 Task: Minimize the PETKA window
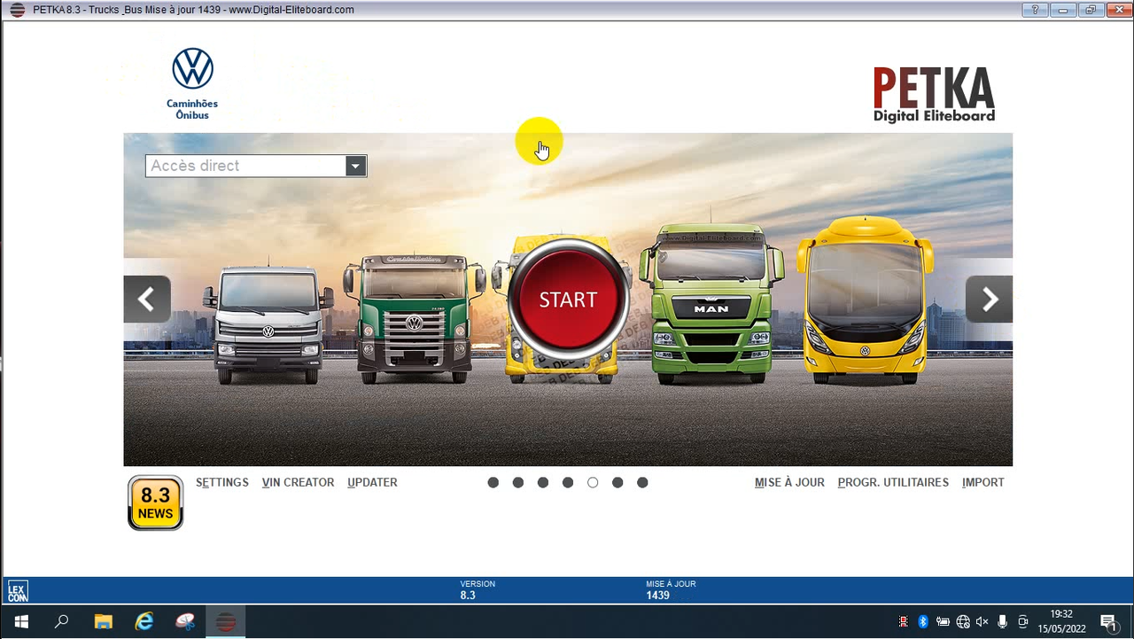coord(1062,10)
